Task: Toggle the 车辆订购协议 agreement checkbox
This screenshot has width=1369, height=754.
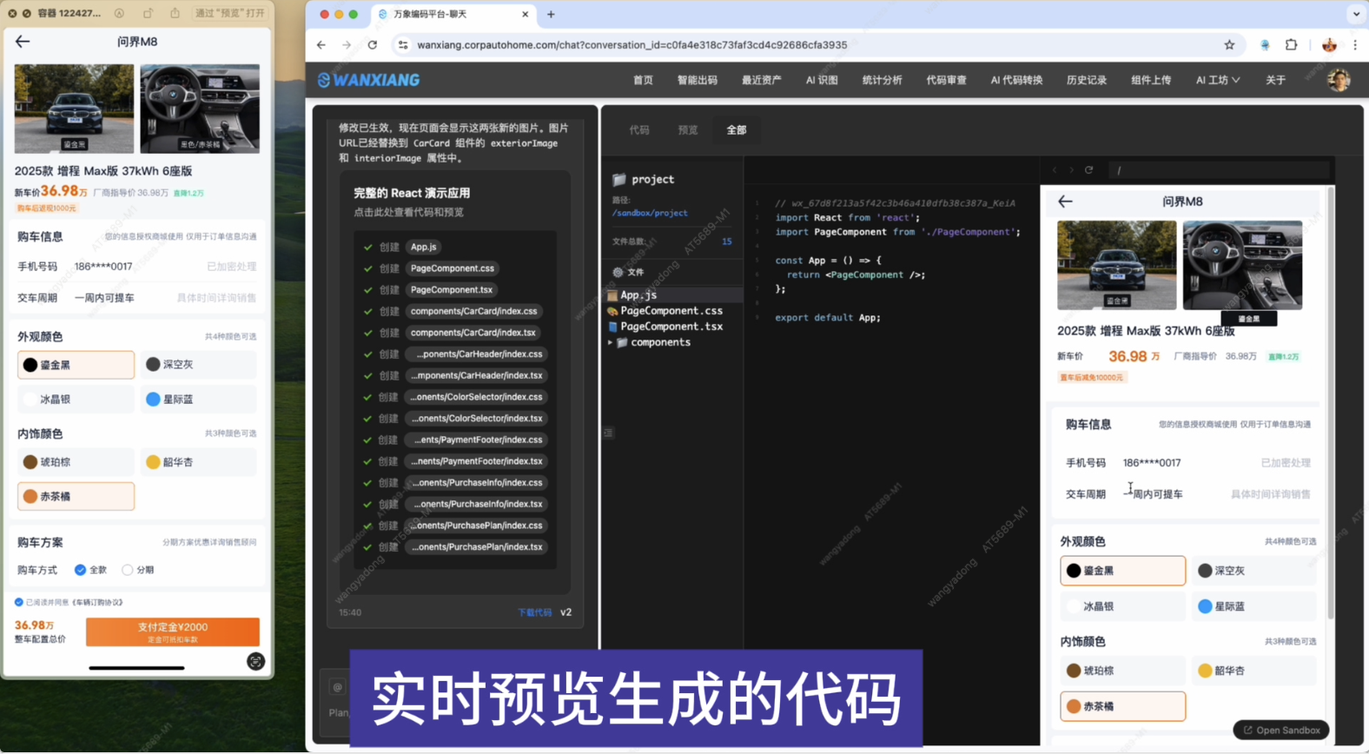Action: [x=19, y=602]
